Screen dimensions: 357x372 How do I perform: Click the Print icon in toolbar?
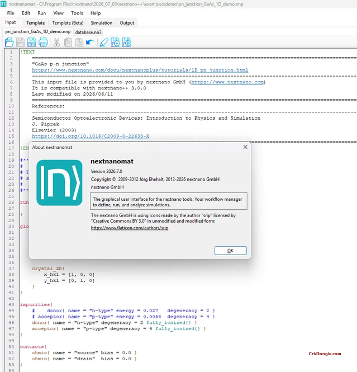(43, 42)
